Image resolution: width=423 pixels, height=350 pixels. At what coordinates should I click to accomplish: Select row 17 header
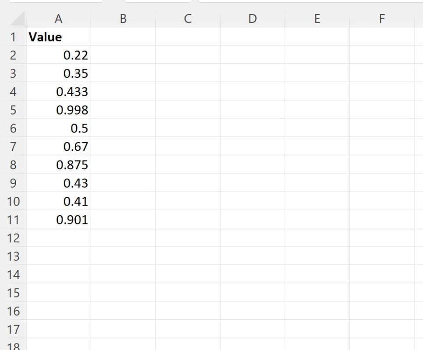point(13,329)
